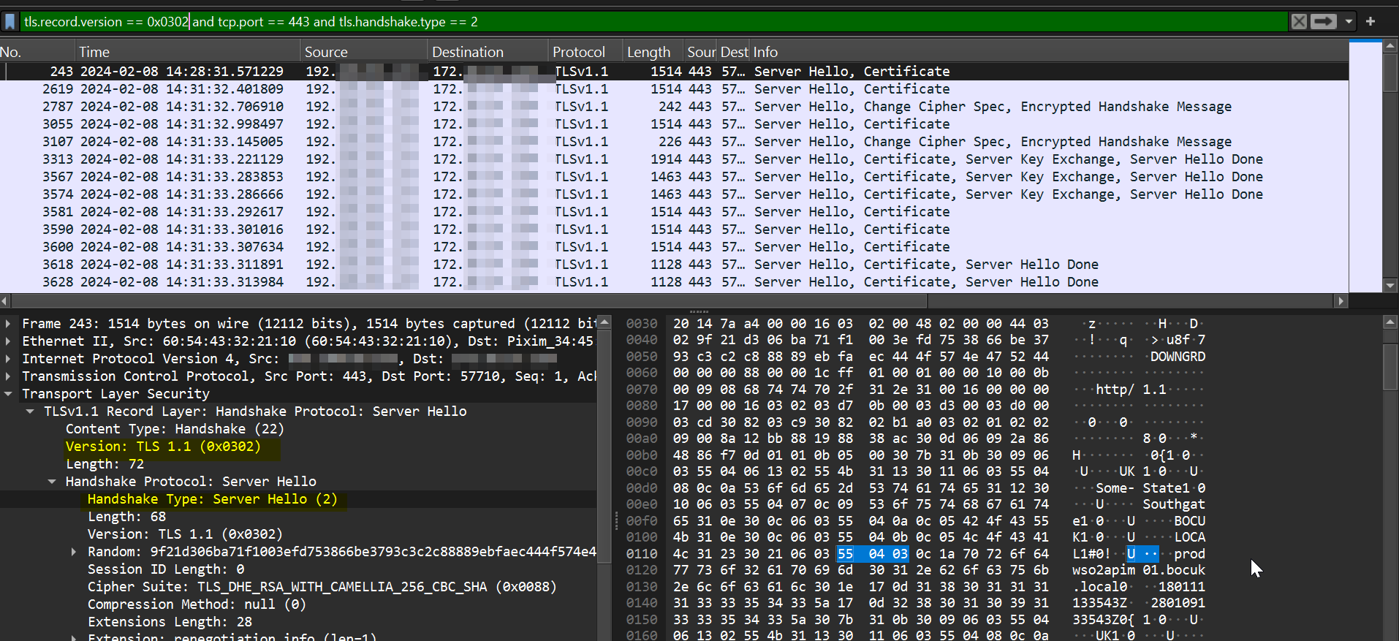Clear the display filter with X button
Screen dimensions: 1399x641
click(x=1299, y=22)
